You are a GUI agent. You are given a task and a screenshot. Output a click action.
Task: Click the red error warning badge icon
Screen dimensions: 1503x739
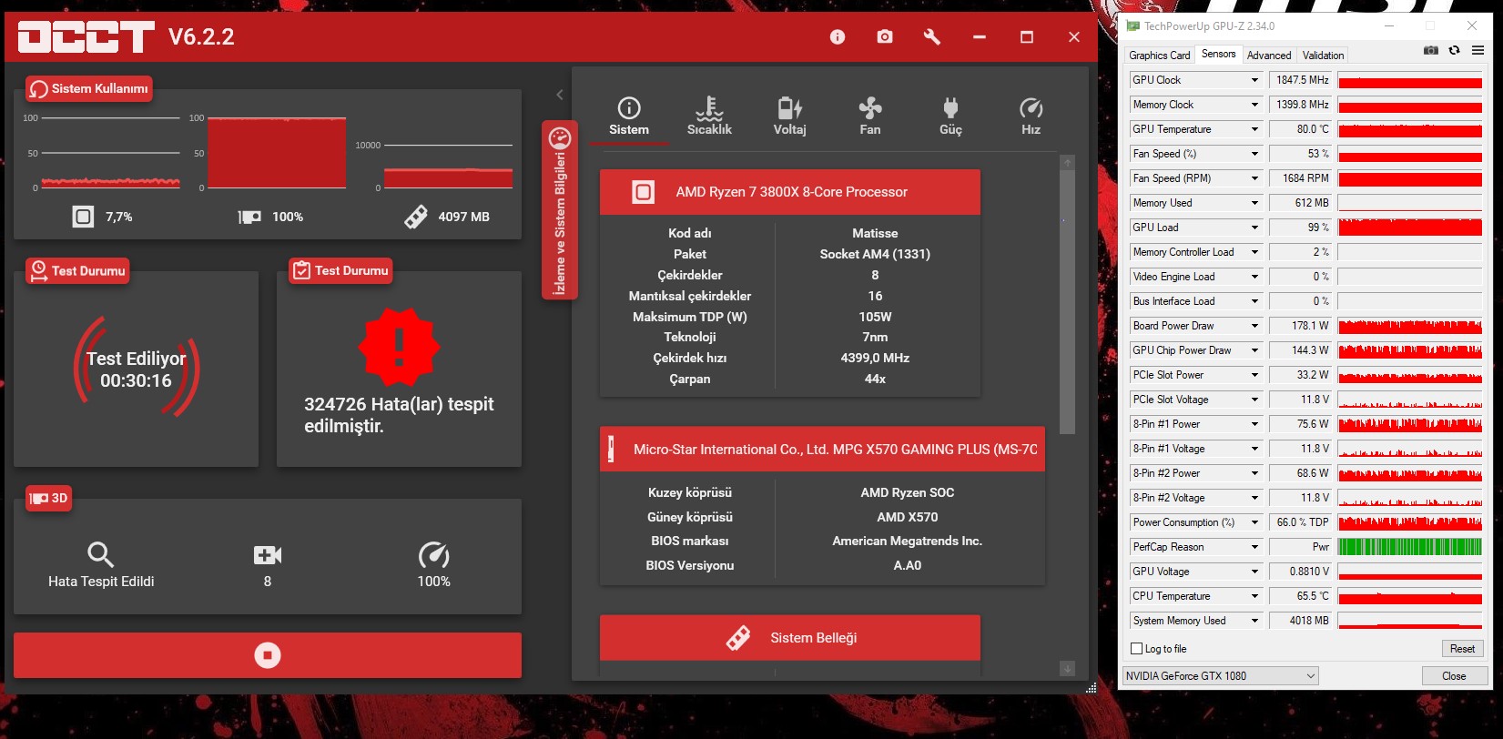coord(399,346)
